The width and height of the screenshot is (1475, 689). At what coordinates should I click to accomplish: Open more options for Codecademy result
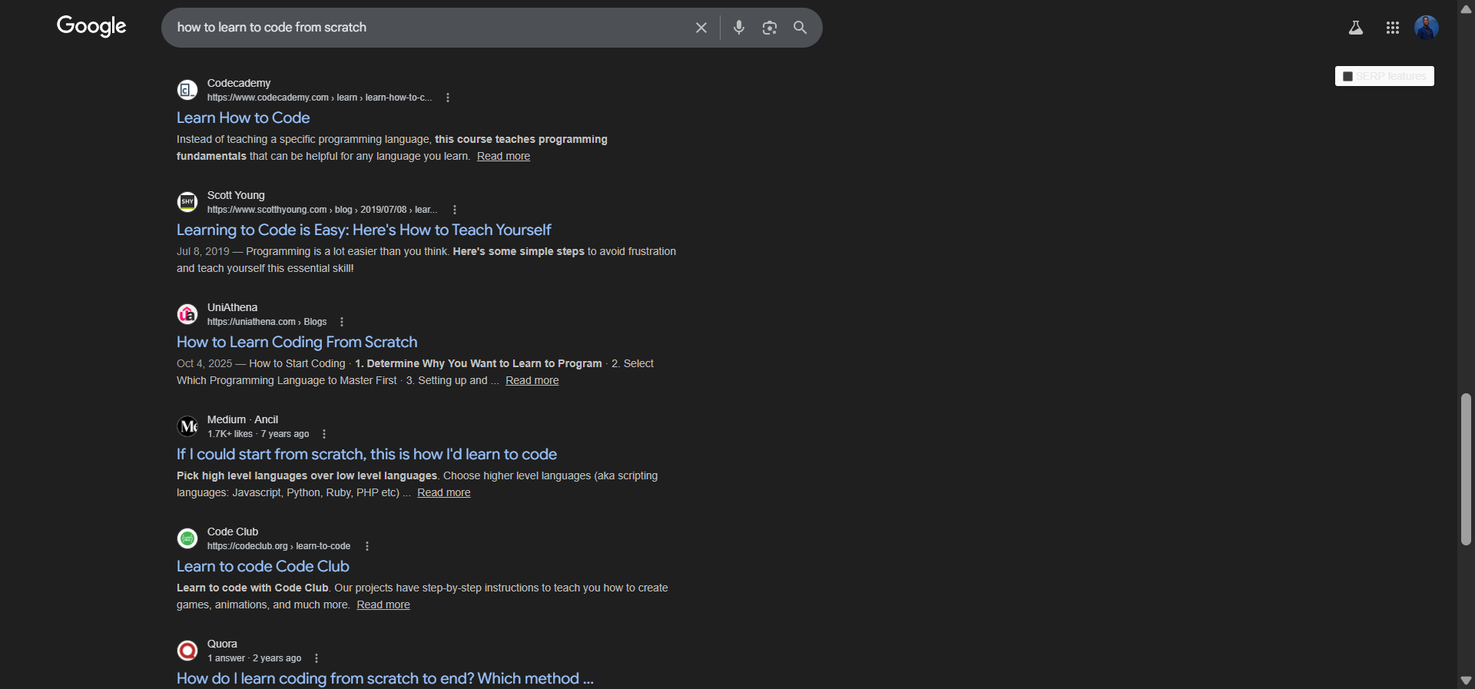coord(448,98)
